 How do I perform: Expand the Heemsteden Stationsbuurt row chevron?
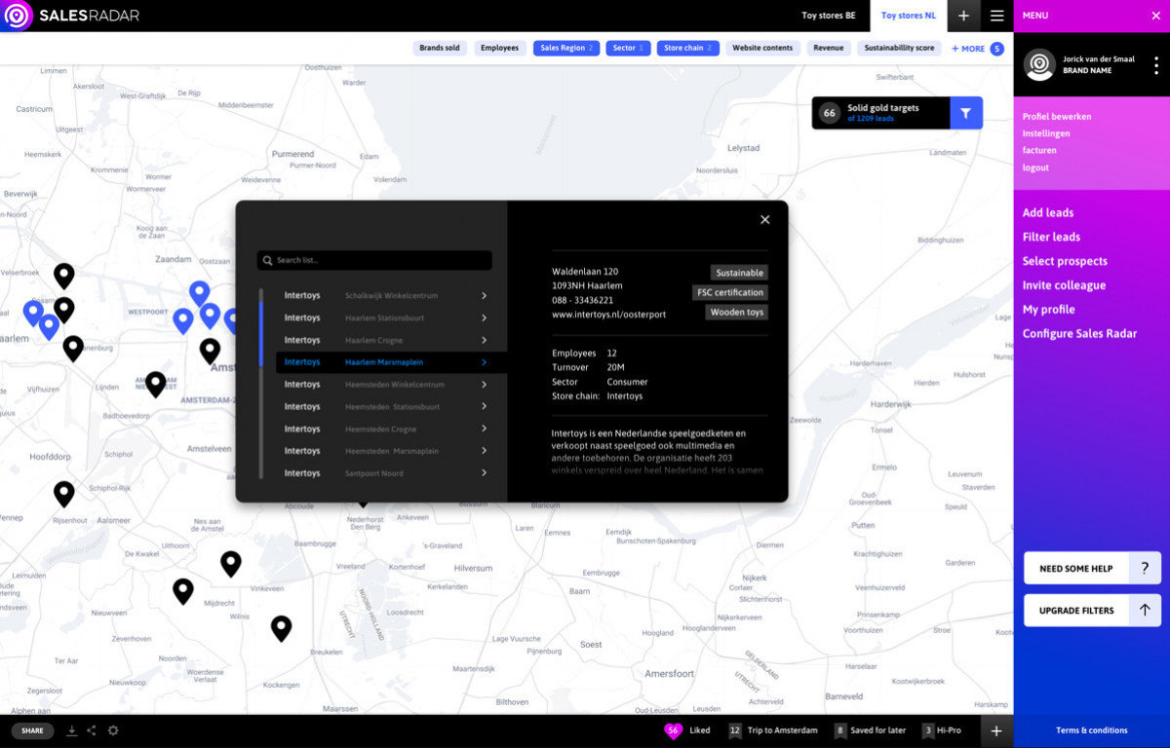tap(484, 407)
